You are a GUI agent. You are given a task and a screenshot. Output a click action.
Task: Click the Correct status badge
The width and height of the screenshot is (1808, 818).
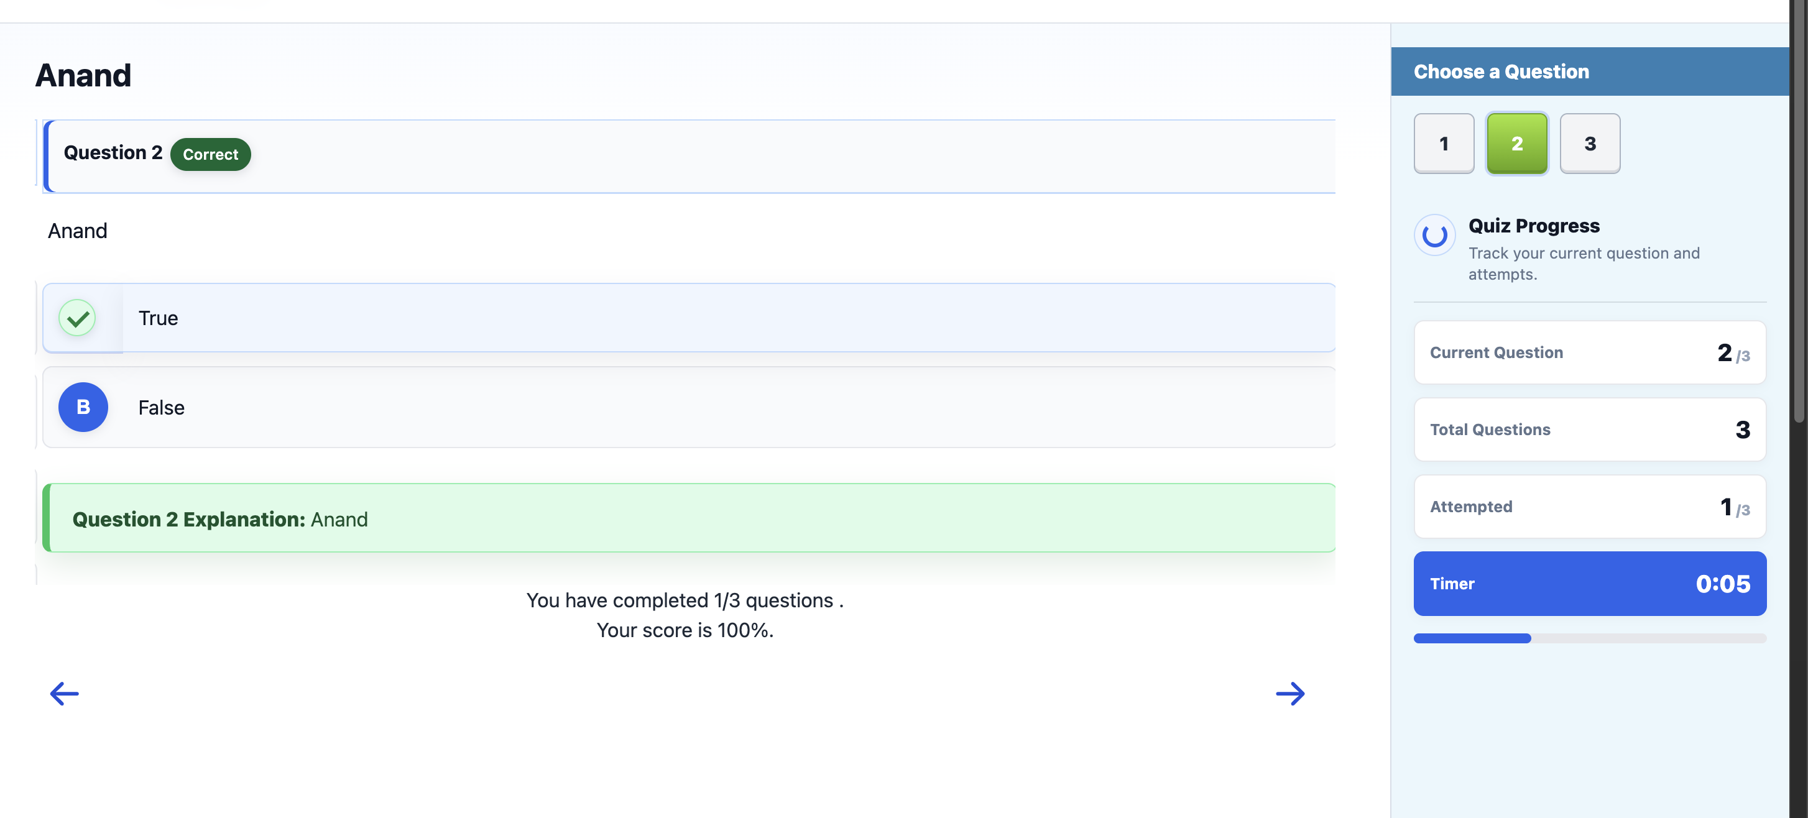pyautogui.click(x=211, y=154)
